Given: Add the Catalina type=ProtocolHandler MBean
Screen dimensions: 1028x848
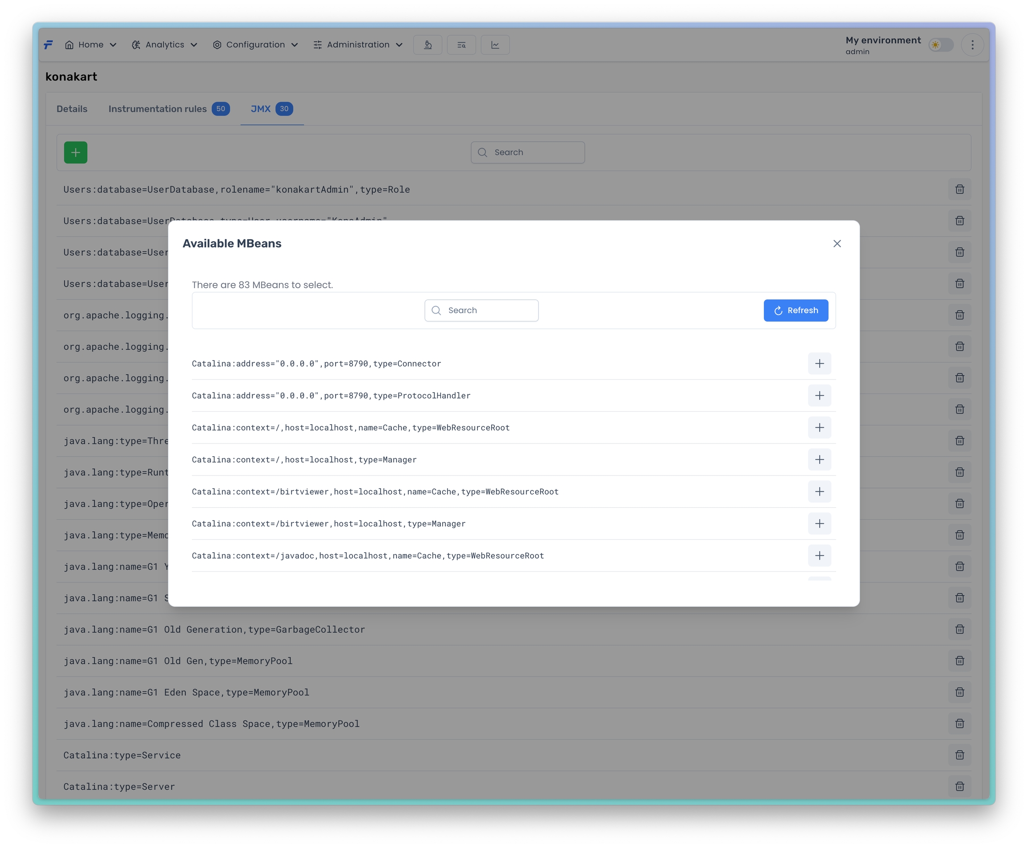Looking at the screenshot, I should click(x=819, y=396).
